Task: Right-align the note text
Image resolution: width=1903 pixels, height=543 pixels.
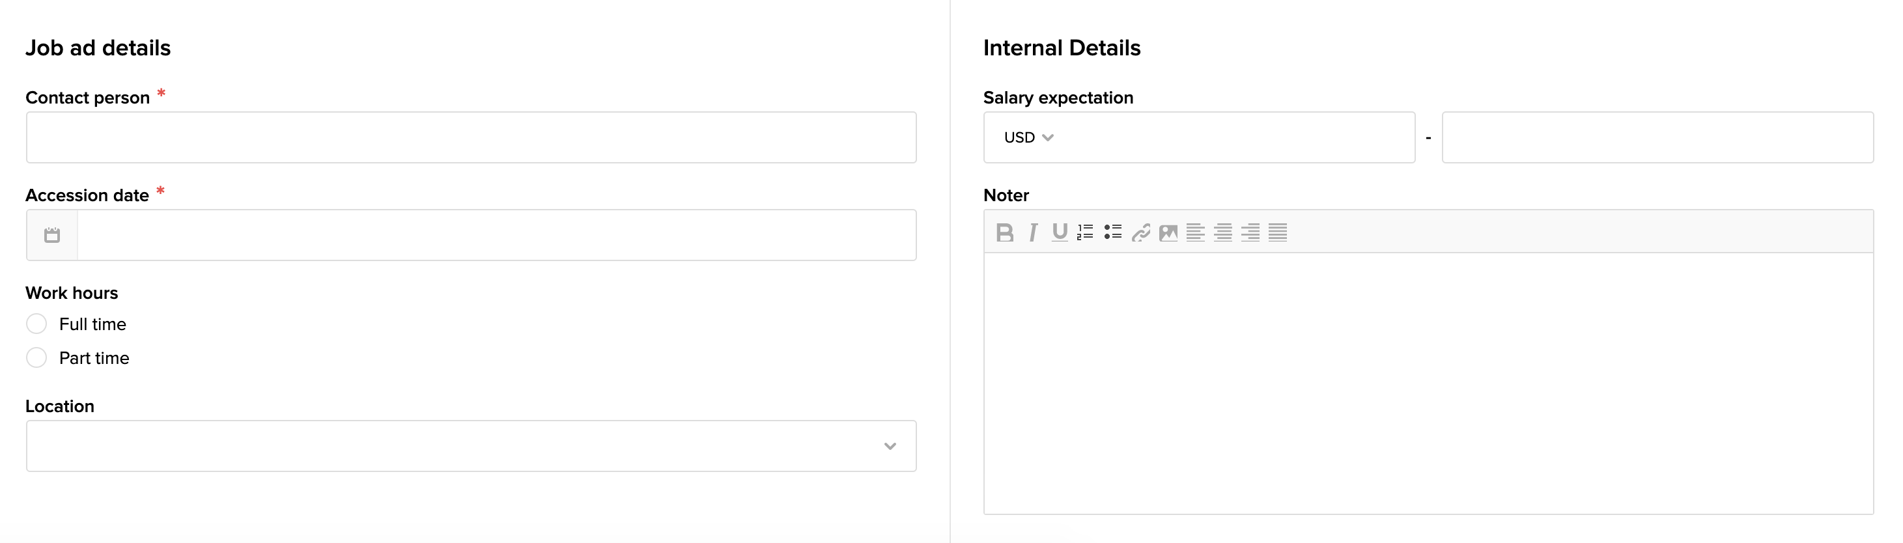Action: (x=1250, y=232)
